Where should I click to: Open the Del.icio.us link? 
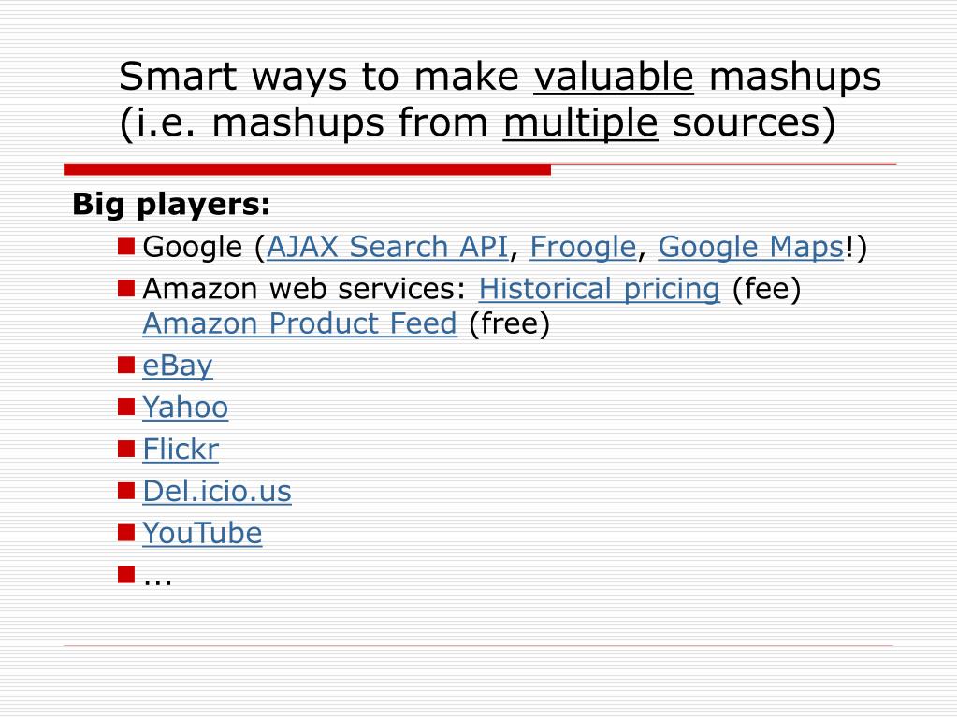pos(217,492)
